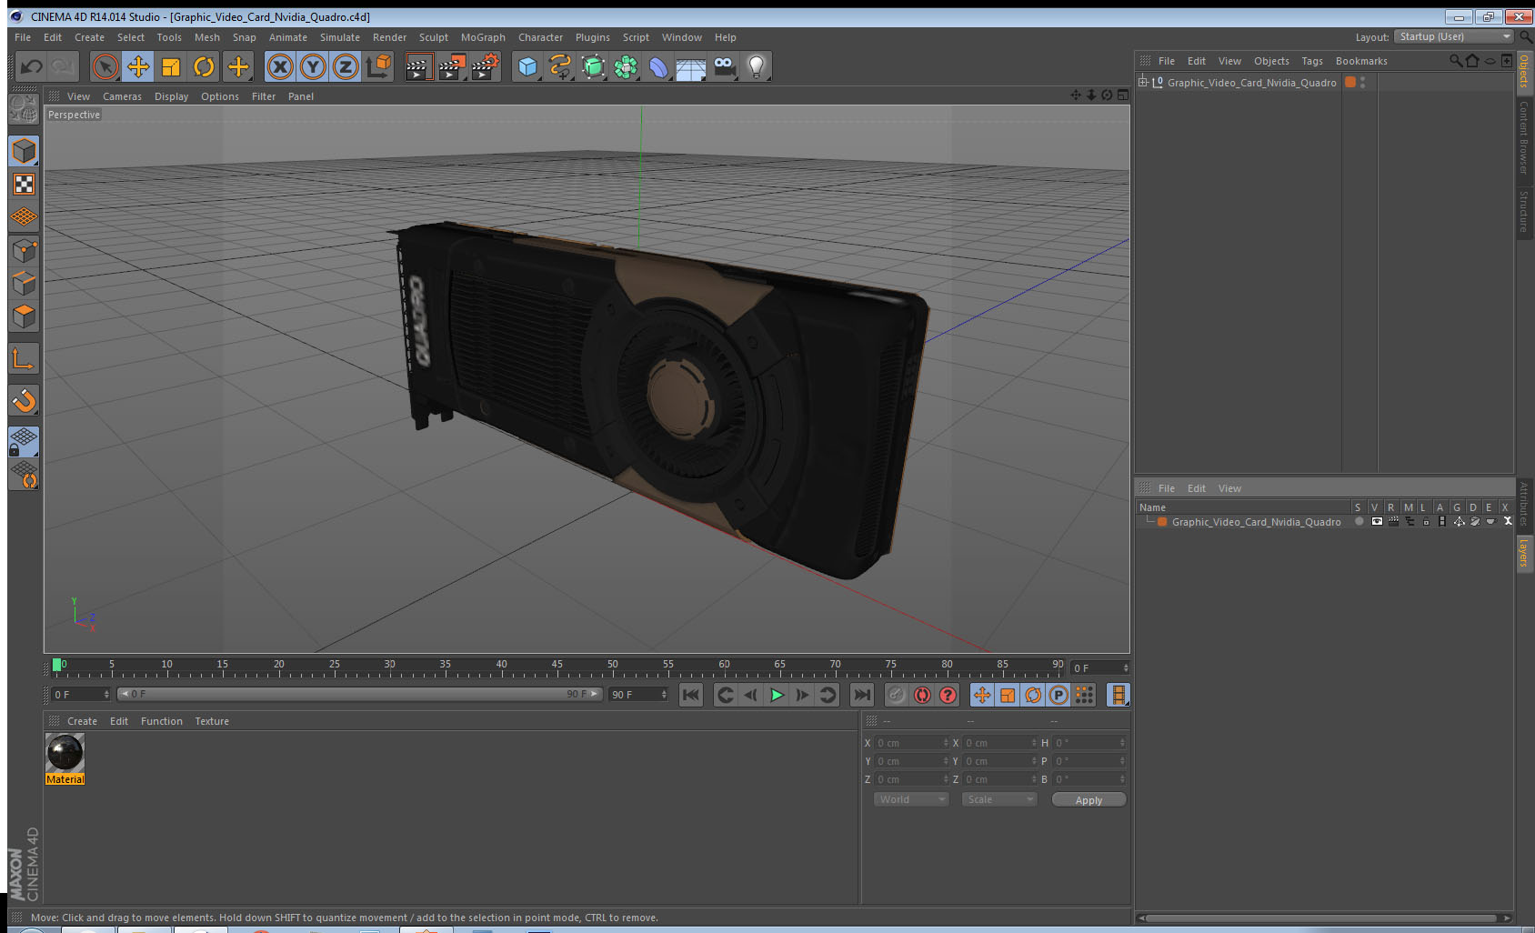The image size is (1535, 933).
Task: Step to the next frame
Action: 802,695
